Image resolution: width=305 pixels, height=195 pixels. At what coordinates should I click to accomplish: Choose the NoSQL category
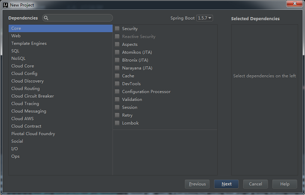pos(60,59)
